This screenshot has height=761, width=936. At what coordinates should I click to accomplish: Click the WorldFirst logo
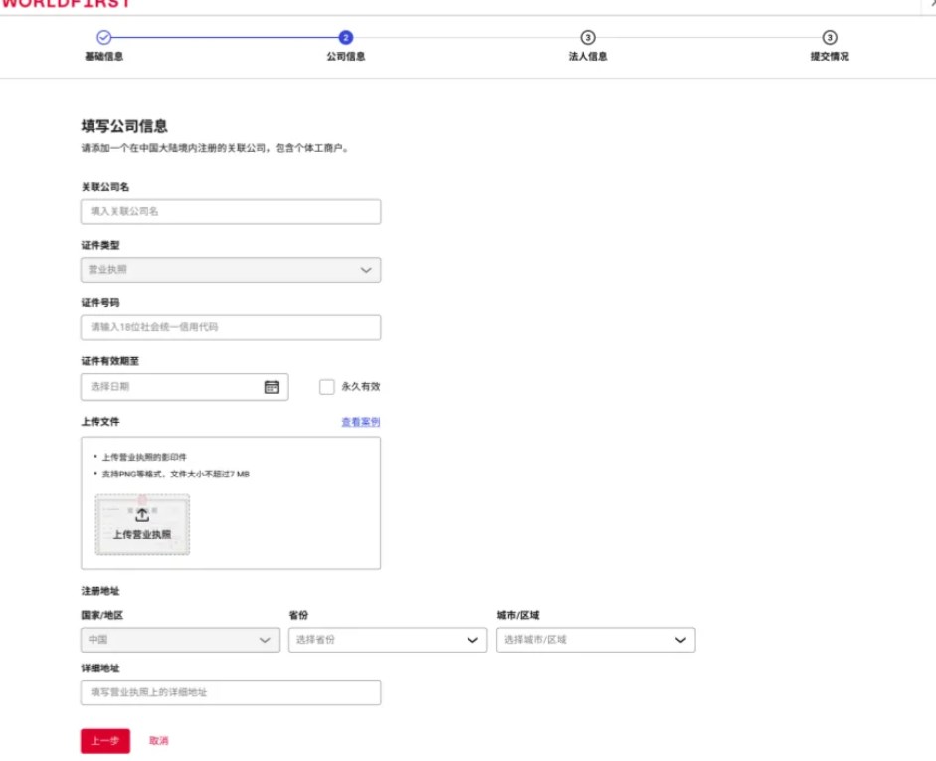point(66,4)
